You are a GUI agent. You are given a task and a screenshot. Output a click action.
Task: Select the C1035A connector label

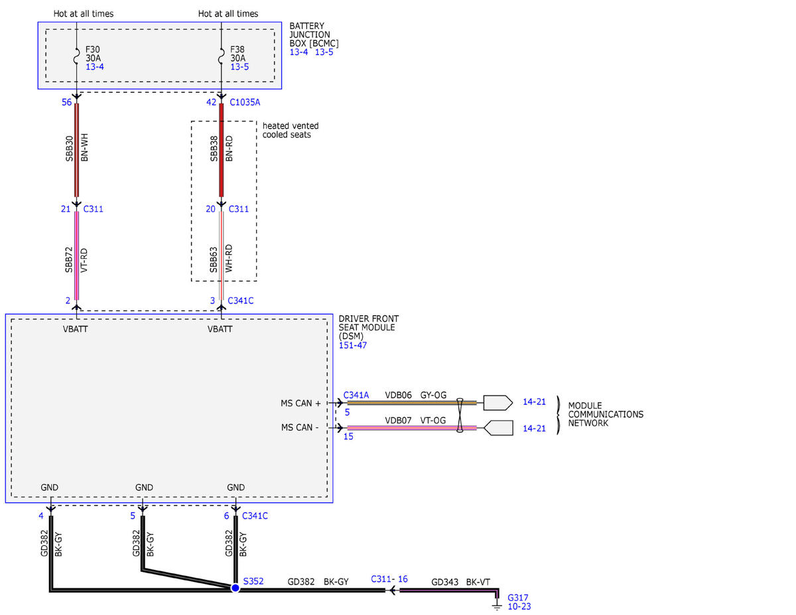pos(245,103)
